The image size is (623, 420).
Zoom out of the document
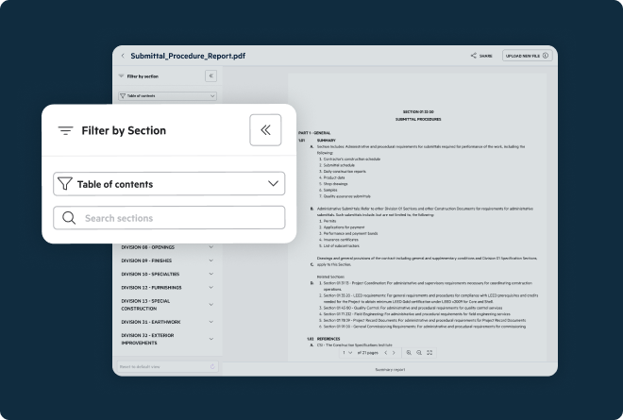click(419, 352)
